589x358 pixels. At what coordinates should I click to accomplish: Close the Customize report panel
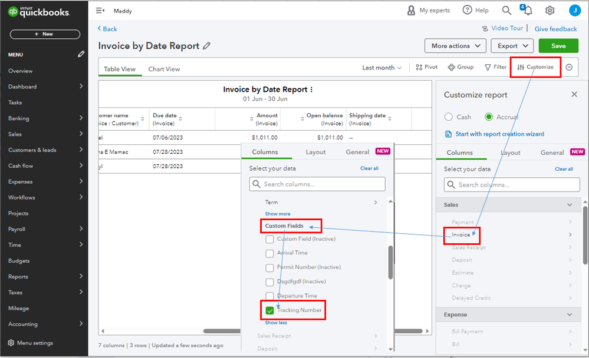[574, 94]
